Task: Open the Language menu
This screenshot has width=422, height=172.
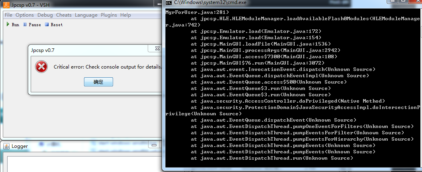Action: [x=86, y=15]
